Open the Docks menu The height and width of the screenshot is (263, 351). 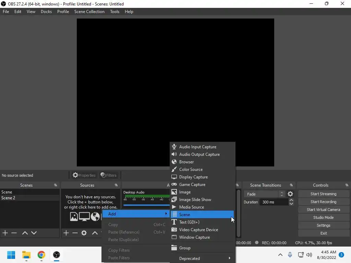[46, 12]
